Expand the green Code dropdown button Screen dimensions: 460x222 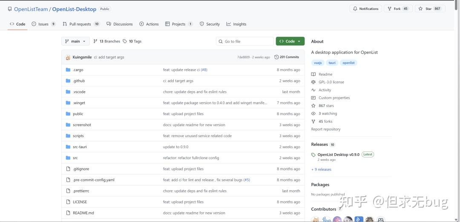point(290,41)
